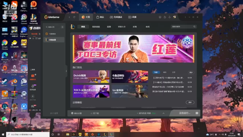Select the 综合 news filter
Viewport: 243px width, 137px height.
point(165,72)
